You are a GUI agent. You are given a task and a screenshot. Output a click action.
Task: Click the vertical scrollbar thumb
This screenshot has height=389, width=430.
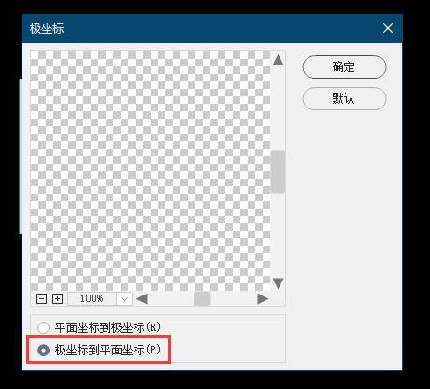click(x=278, y=171)
